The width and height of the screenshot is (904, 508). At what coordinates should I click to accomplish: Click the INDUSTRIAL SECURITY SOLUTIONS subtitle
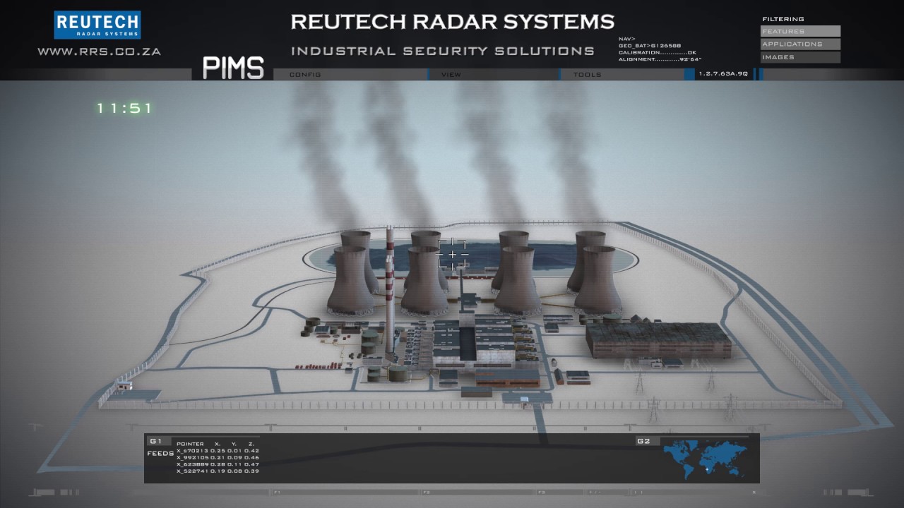click(x=443, y=51)
